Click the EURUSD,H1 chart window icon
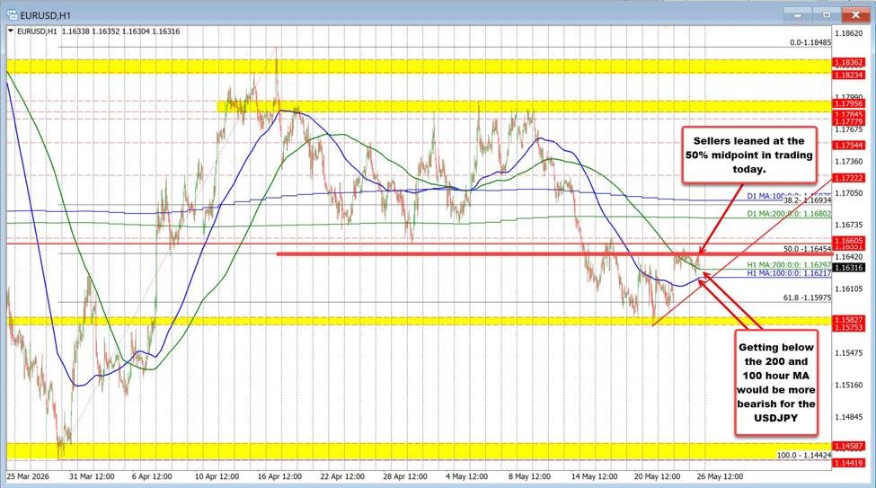This screenshot has width=876, height=488. tap(12, 15)
